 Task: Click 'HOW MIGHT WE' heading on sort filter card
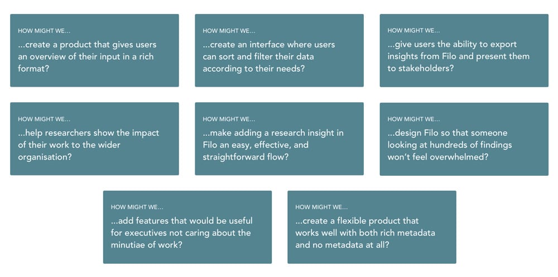click(229, 31)
